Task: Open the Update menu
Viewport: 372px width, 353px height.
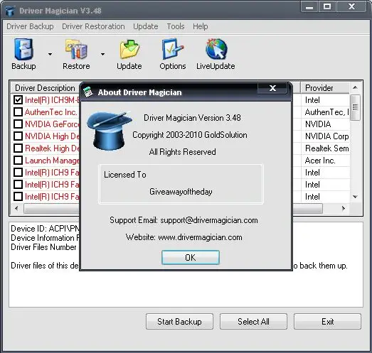Action: pos(146,26)
